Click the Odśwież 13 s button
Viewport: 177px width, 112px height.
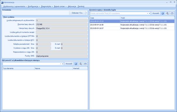(x=77, y=13)
